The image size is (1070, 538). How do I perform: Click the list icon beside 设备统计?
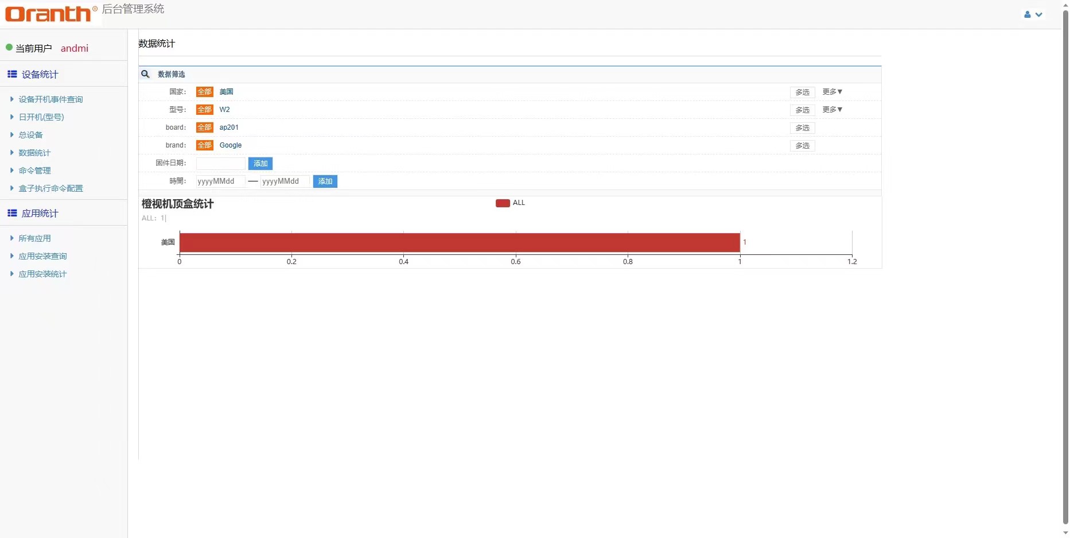coord(12,74)
